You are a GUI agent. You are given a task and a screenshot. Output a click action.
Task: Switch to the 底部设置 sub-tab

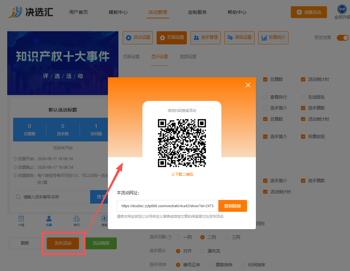pos(188,57)
